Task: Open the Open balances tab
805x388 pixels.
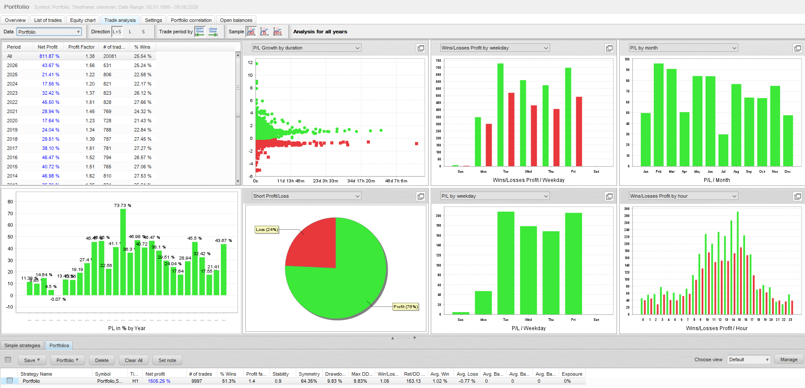Action: click(236, 20)
